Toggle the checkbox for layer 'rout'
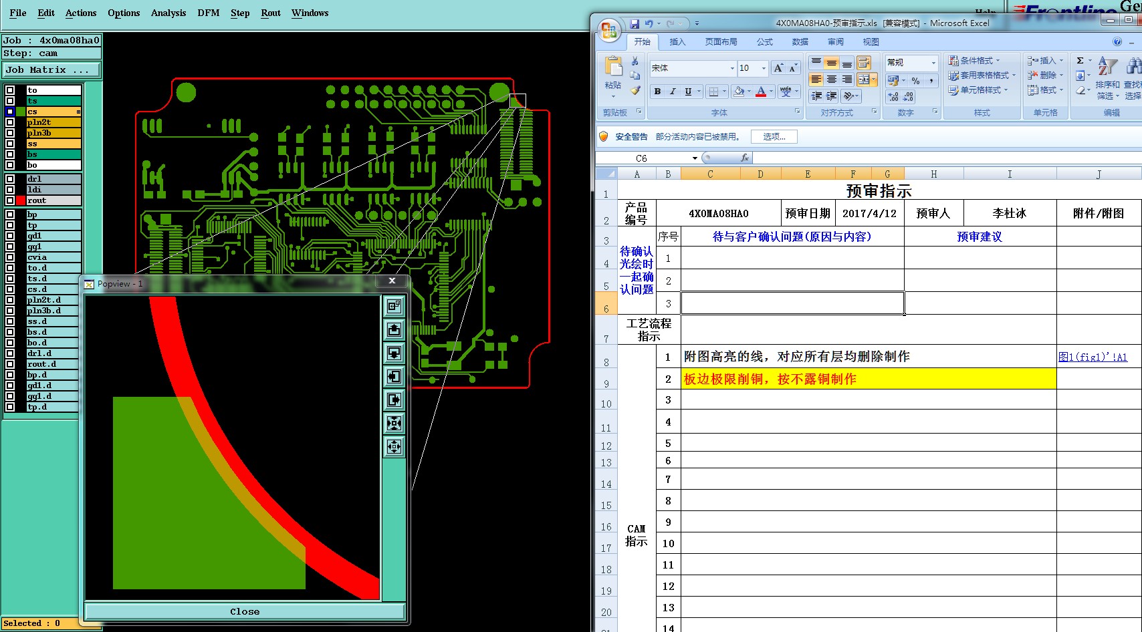1142x632 pixels. click(10, 200)
